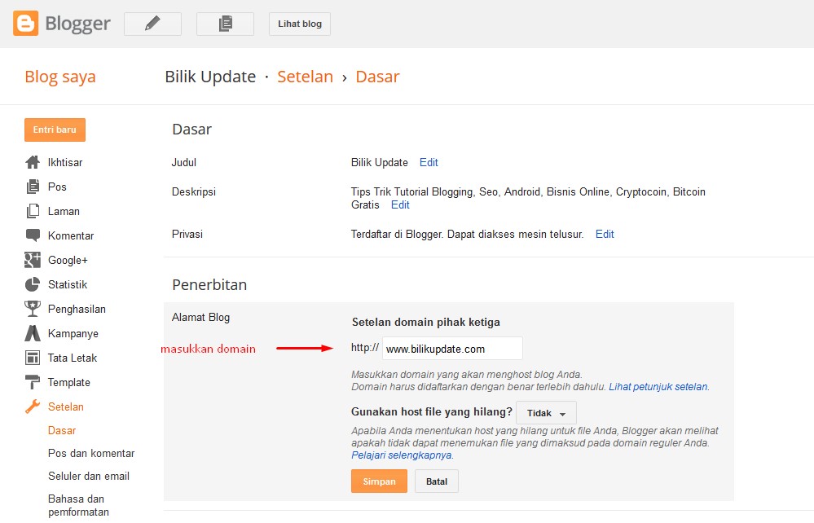814x523 pixels.
Task: Open Laman section in sidebar
Action: click(x=64, y=211)
